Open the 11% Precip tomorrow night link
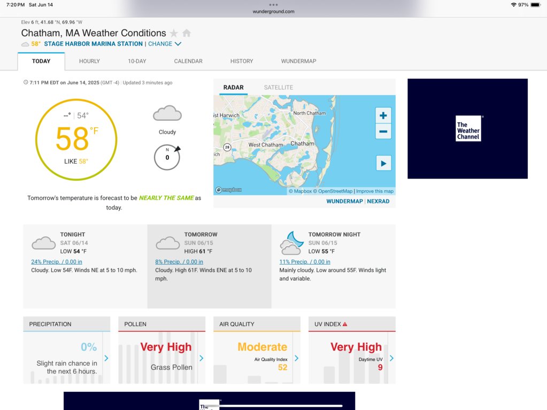The image size is (547, 410). coord(305,262)
